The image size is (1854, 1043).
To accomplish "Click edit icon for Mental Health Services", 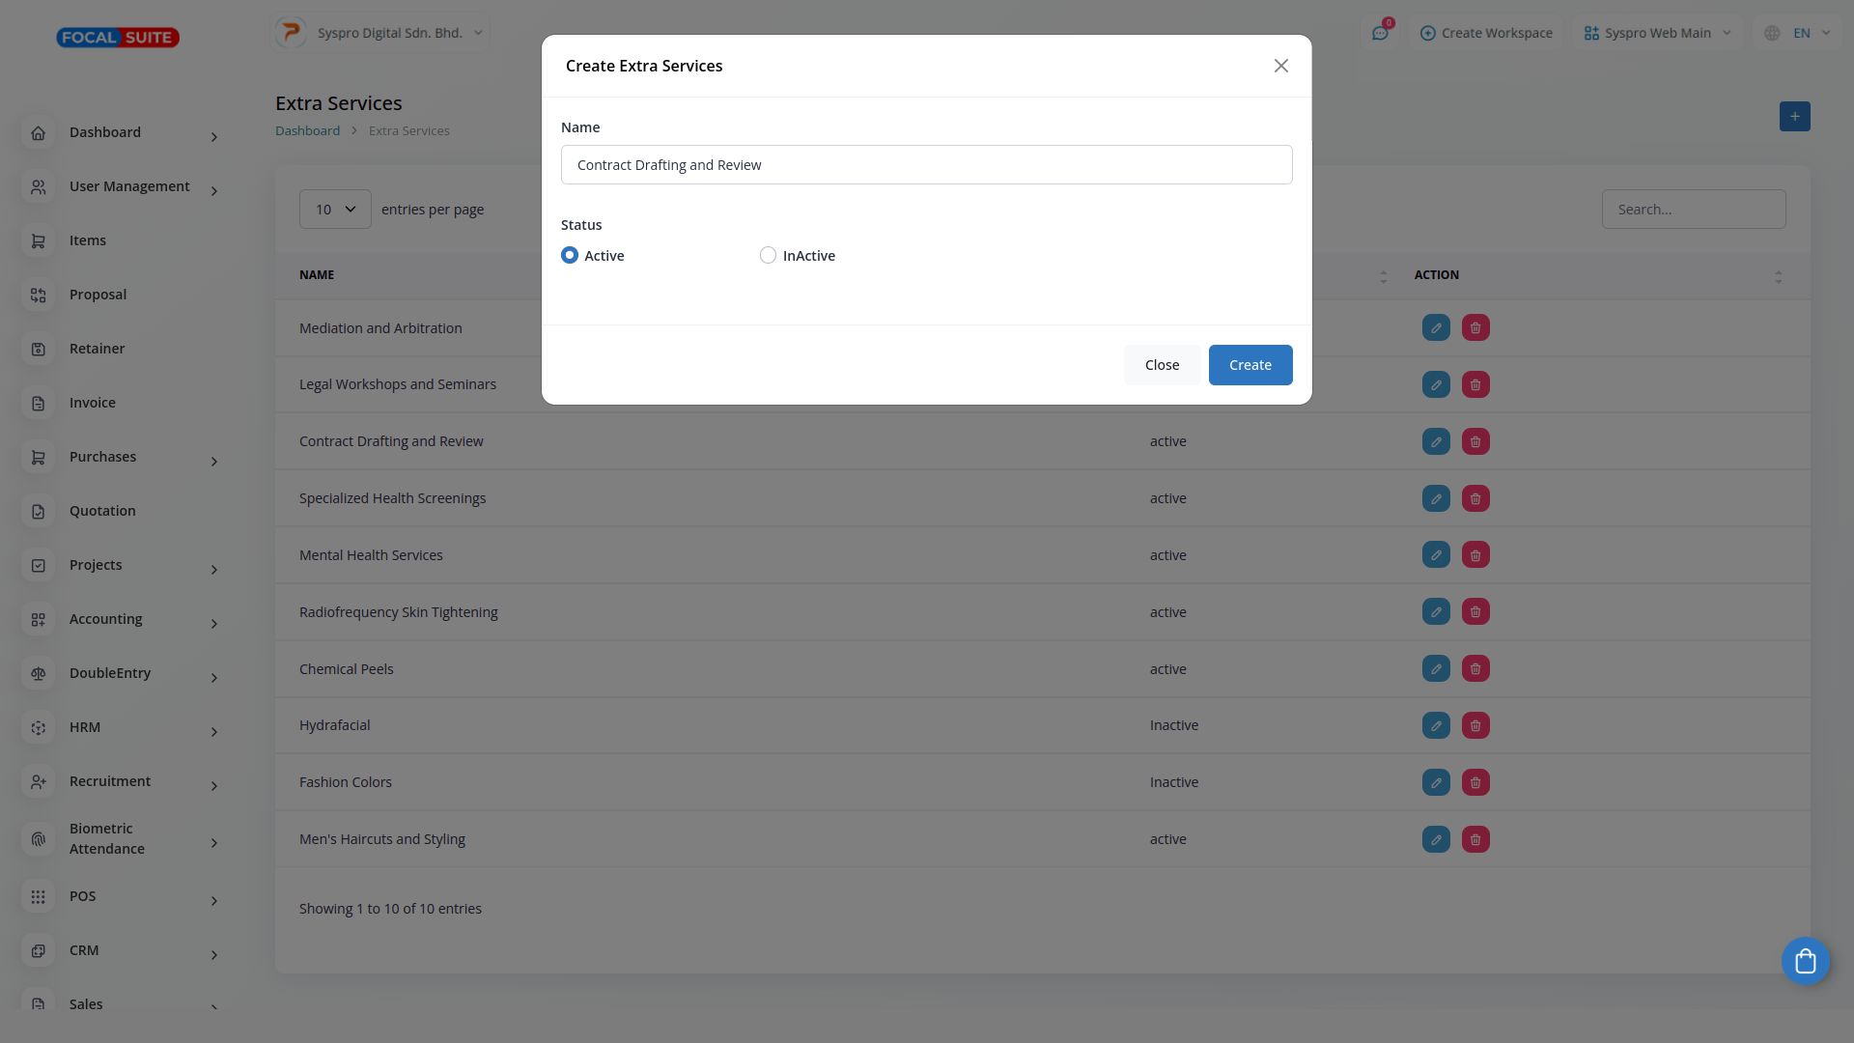I will (x=1436, y=555).
